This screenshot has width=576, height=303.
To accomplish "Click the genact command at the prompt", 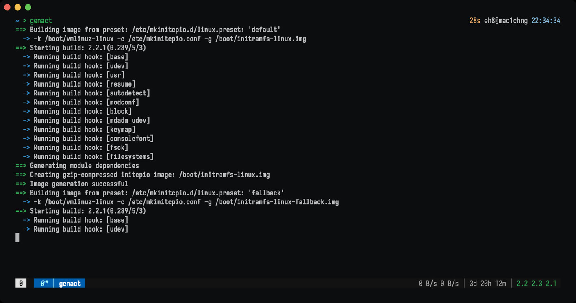I will (x=41, y=21).
